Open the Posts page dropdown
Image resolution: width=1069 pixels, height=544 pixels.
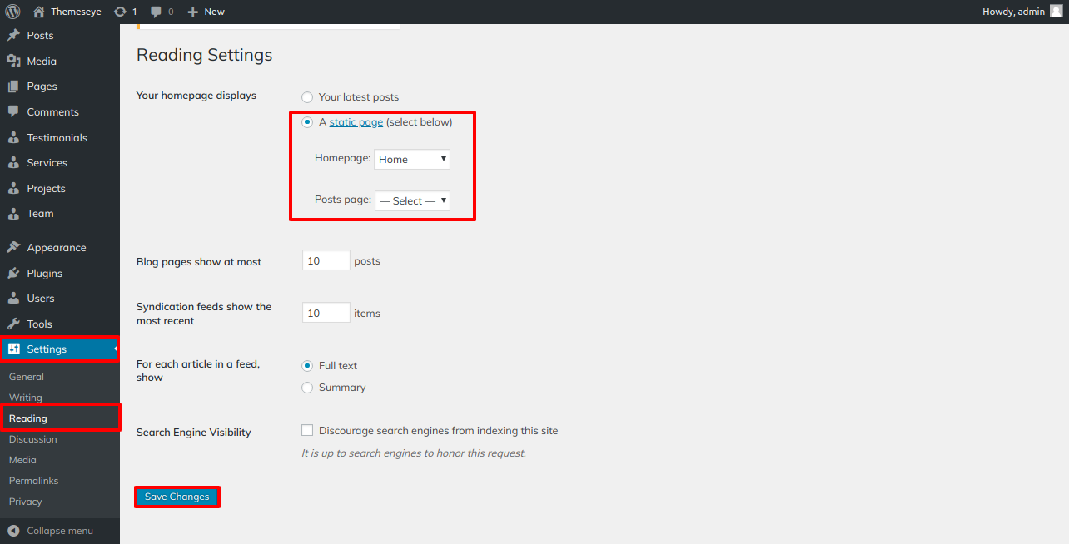[411, 200]
